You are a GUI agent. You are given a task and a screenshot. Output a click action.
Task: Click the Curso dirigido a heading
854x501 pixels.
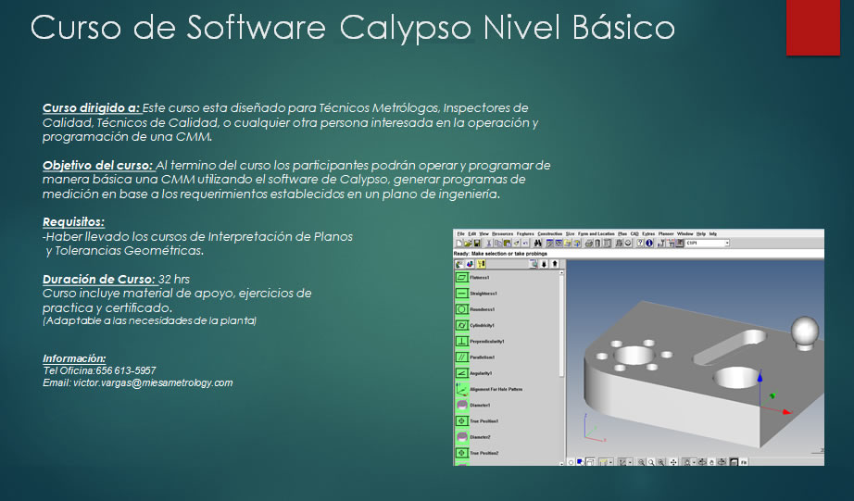click(x=91, y=107)
